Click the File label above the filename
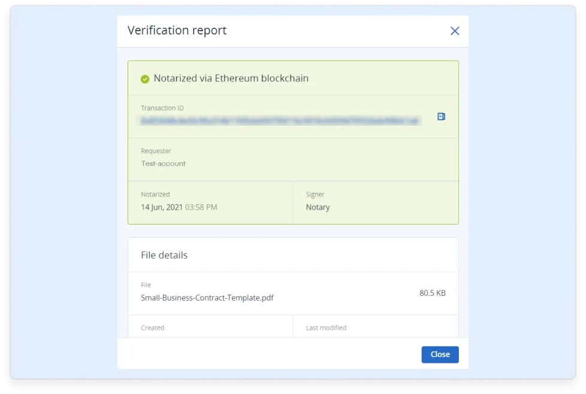The width and height of the screenshot is (586, 394). click(x=146, y=284)
